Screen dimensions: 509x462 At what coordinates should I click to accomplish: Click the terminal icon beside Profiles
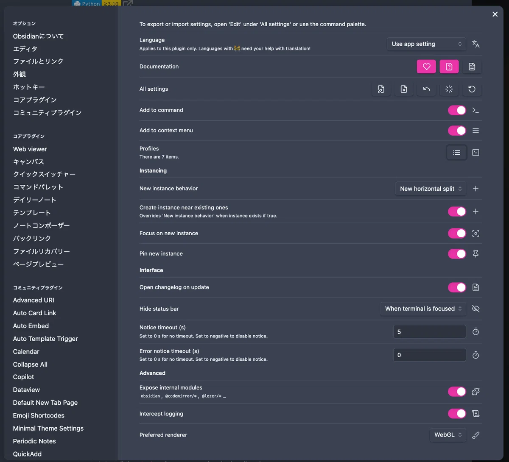coord(476,153)
